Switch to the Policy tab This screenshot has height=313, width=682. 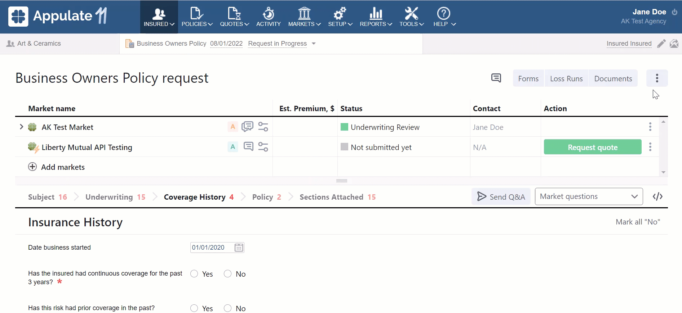click(267, 197)
